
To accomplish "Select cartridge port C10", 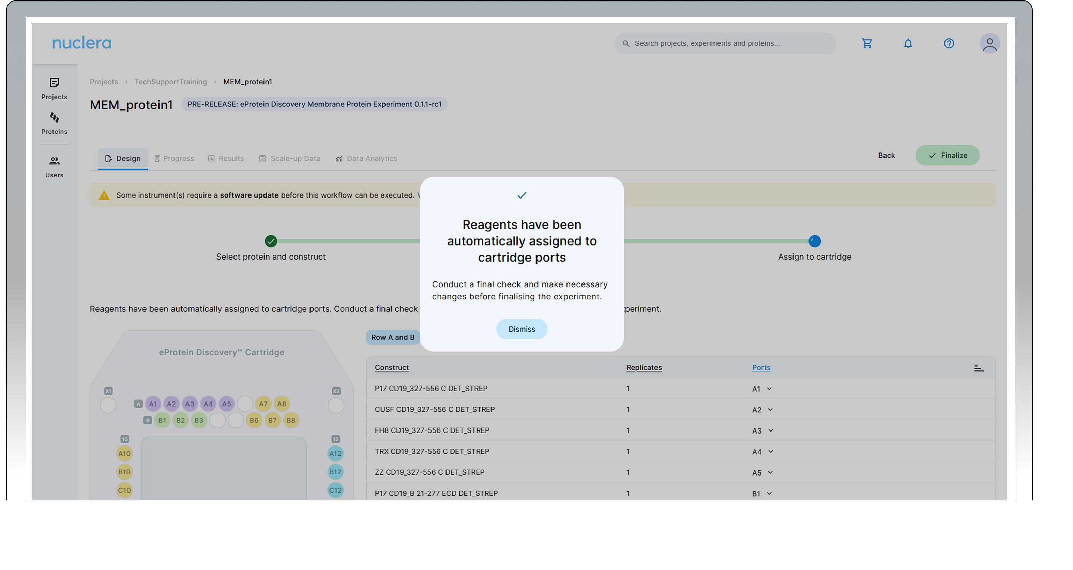I will (x=124, y=490).
